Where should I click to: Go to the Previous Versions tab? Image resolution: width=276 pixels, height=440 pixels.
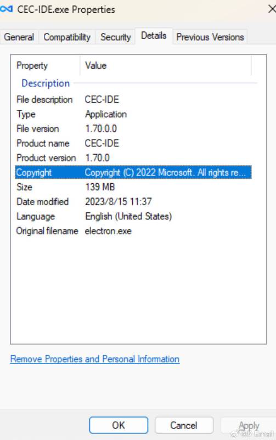click(210, 37)
